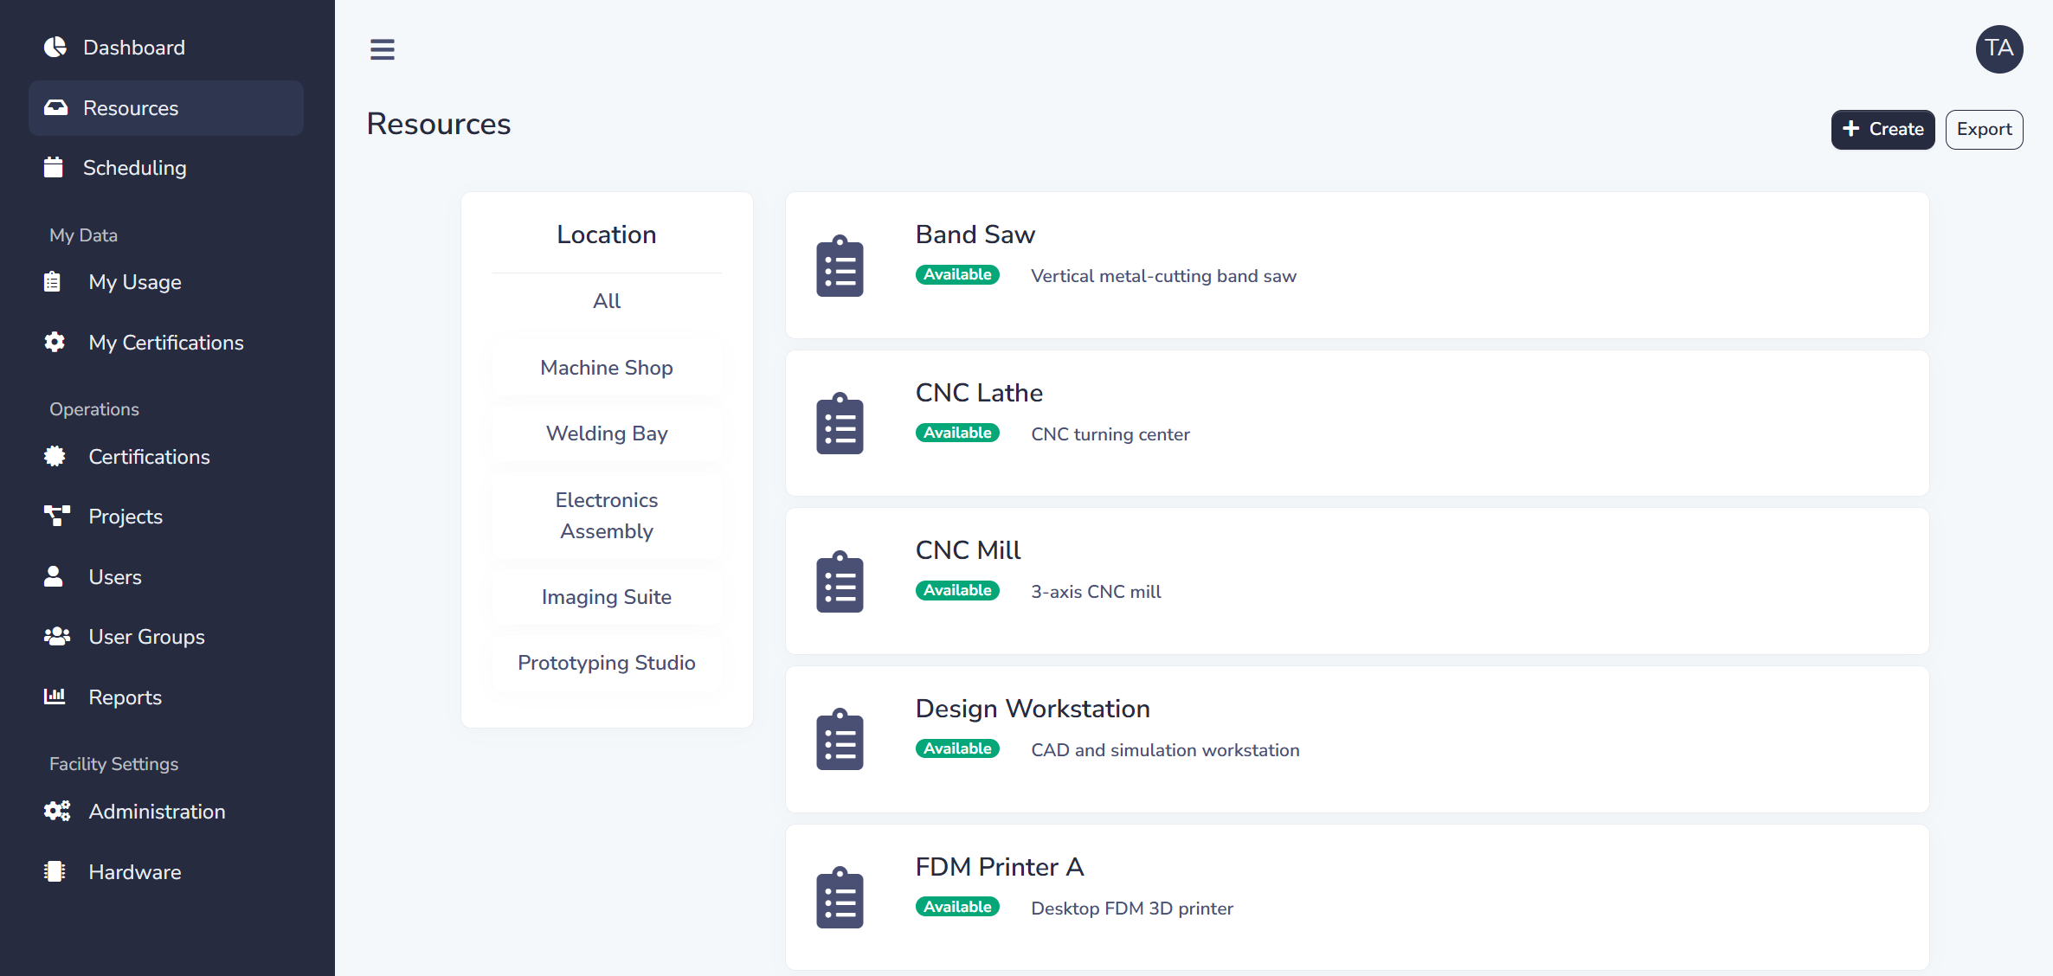The height and width of the screenshot is (976, 2053).
Task: Click Available badge on Design Workstation
Action: [x=957, y=748]
